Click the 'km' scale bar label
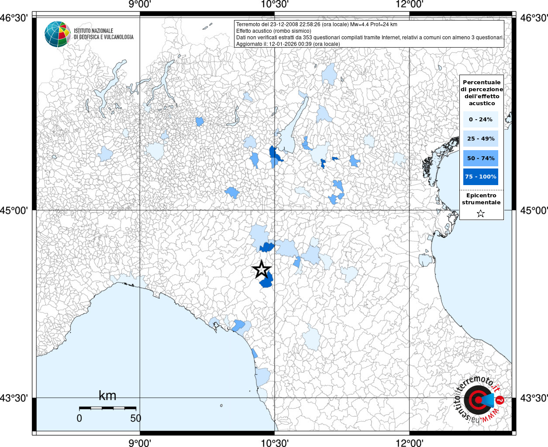548x447 pixels. pyautogui.click(x=107, y=395)
